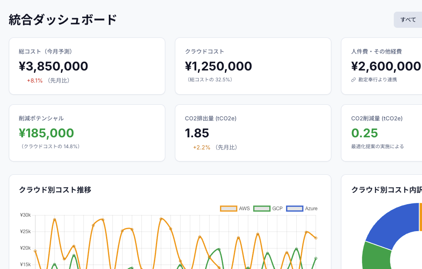Screen dimensions: 422x269
Task: Toggle the AWS series in the chart legend
Action: coord(244,208)
